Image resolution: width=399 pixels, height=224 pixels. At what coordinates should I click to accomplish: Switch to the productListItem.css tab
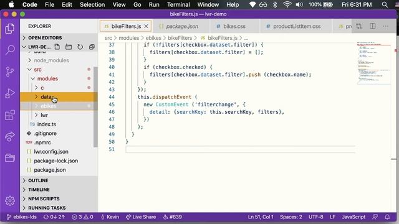coord(297,26)
